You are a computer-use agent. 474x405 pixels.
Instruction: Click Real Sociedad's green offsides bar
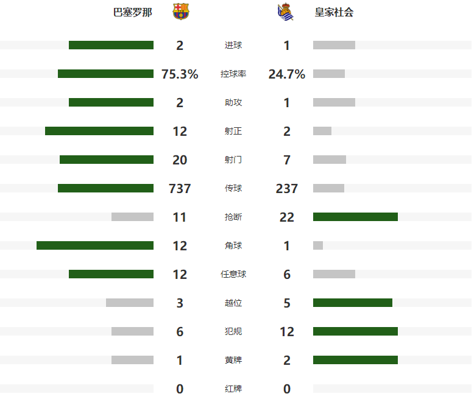tap(353, 303)
